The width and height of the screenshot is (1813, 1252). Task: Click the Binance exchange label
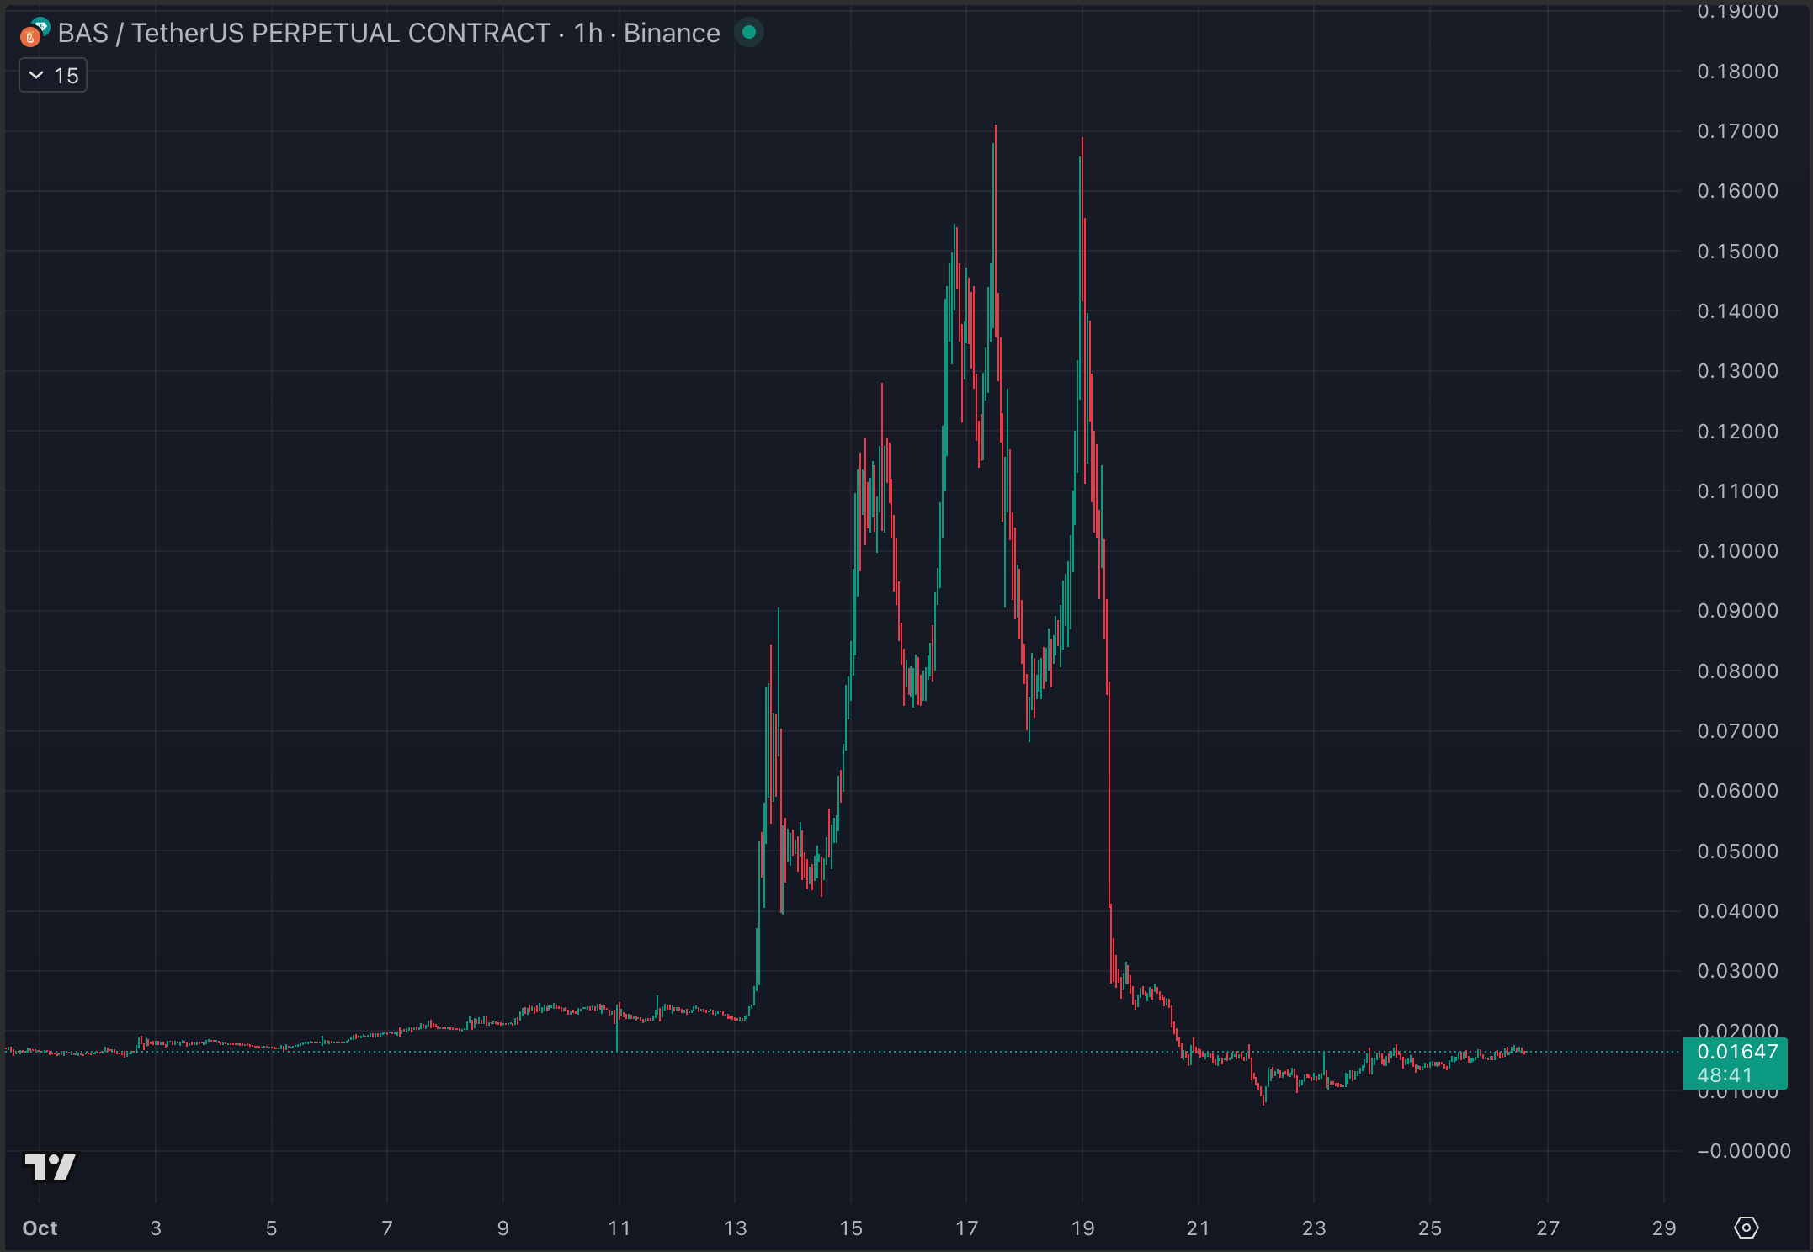pos(672,33)
